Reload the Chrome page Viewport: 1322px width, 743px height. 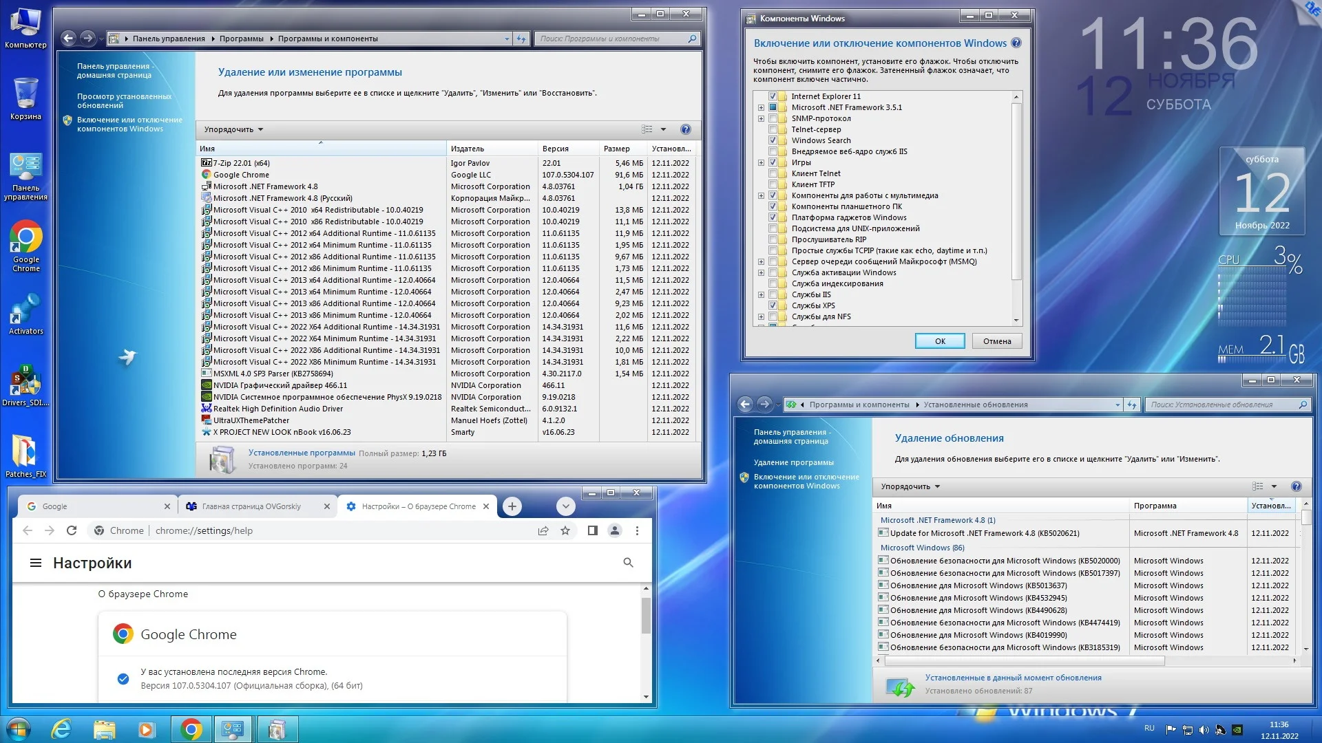coord(72,530)
